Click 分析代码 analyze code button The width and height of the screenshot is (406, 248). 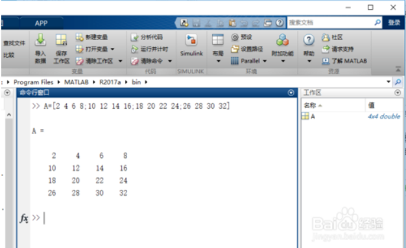147,38
